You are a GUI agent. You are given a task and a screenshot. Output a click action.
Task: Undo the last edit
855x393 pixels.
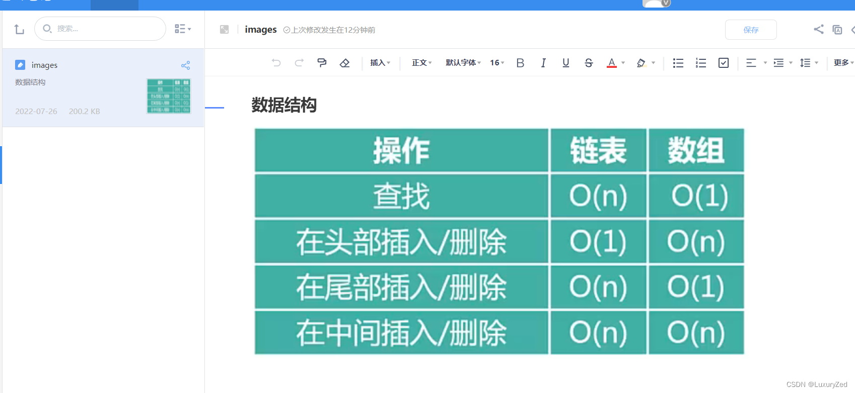click(x=276, y=63)
